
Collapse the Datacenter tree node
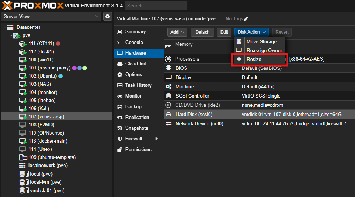point(4,27)
